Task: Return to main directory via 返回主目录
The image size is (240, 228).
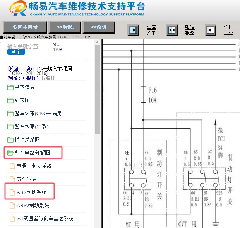Action: coord(25,27)
